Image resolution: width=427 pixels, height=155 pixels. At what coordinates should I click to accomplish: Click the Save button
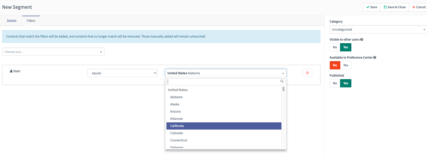(372, 7)
